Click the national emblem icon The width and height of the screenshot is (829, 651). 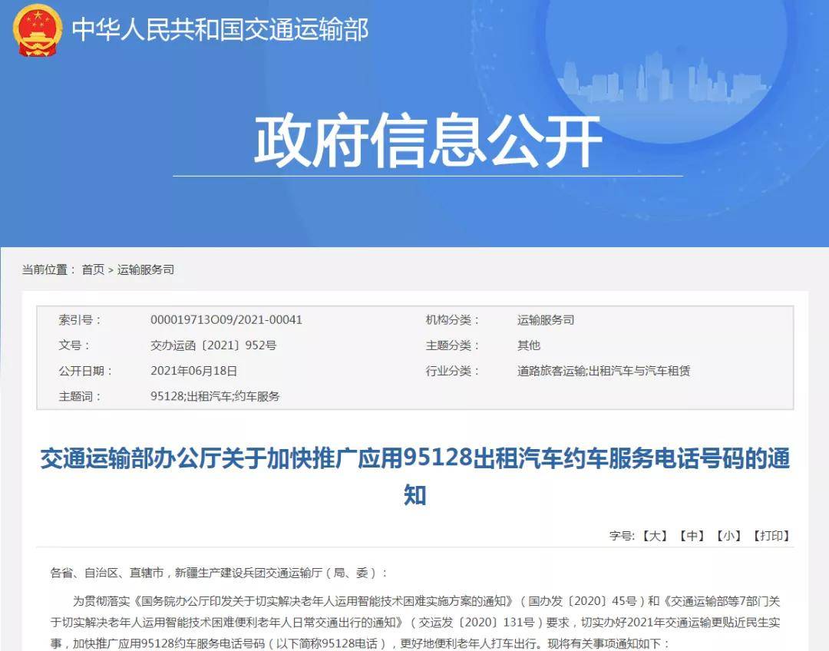tap(37, 30)
